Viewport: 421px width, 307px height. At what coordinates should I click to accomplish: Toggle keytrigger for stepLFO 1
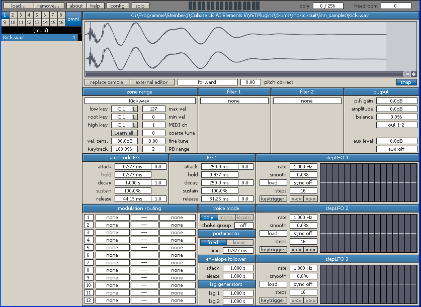point(273,199)
